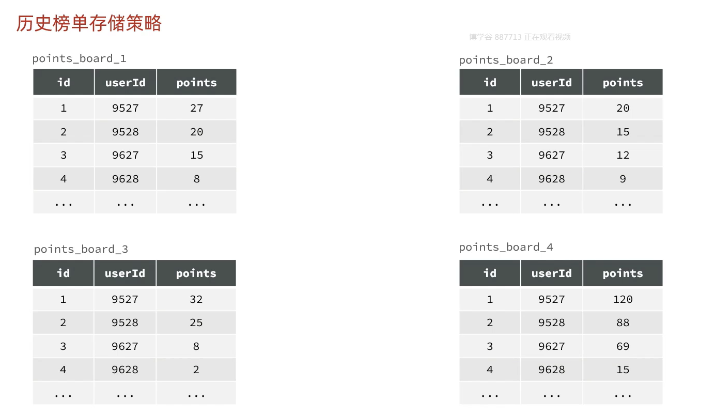Select the points_board_2 table label
Viewport: 715px width, 415px height.
pos(506,60)
